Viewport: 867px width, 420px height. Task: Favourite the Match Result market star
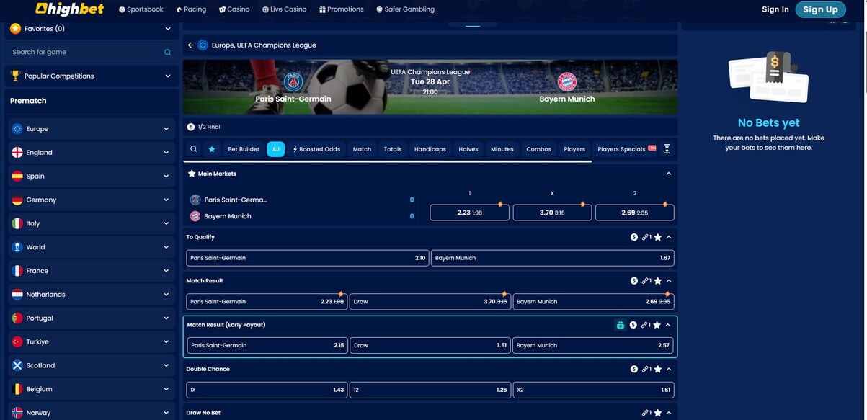[x=657, y=281]
